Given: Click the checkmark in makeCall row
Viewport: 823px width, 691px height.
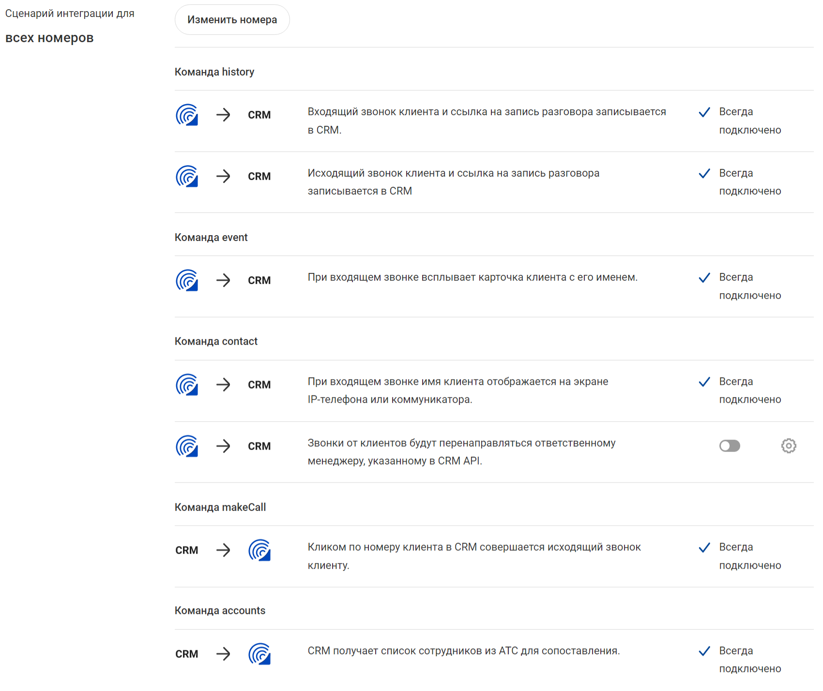Looking at the screenshot, I should pyautogui.click(x=704, y=547).
